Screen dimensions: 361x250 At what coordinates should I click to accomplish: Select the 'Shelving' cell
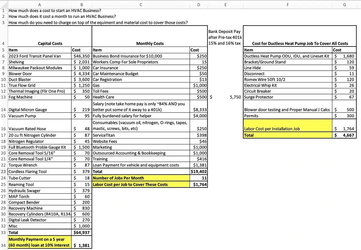point(40,62)
